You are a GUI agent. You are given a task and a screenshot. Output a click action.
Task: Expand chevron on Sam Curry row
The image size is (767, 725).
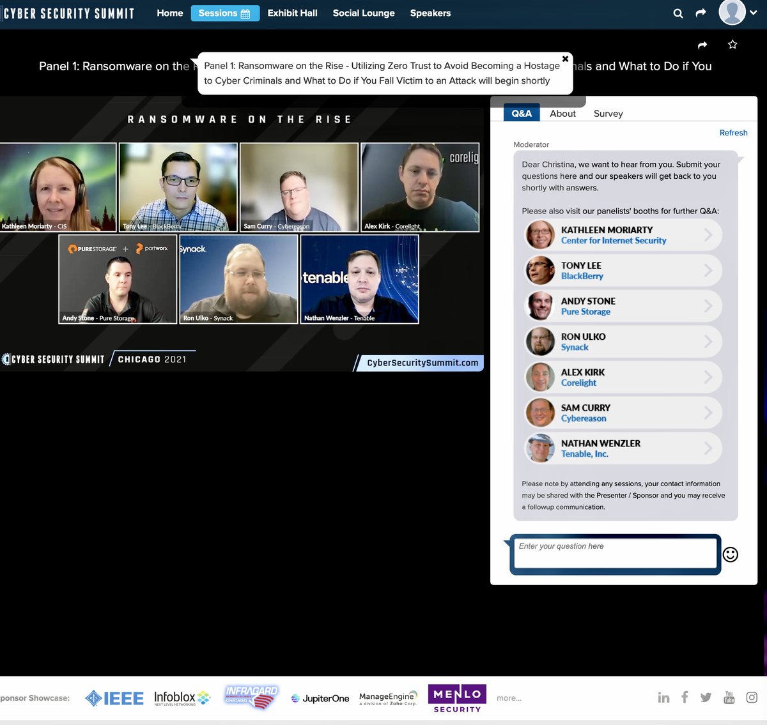tap(708, 413)
